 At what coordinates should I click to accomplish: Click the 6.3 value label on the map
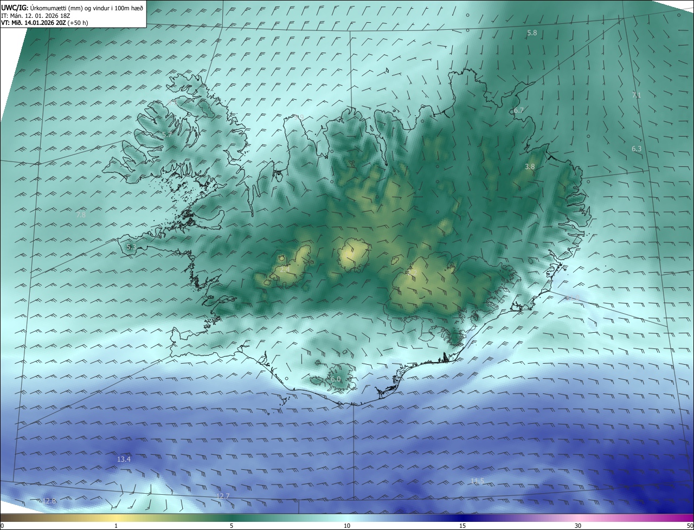[x=637, y=148]
